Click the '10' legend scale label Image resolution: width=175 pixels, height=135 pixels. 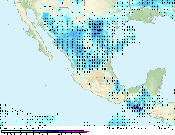click(35, 134)
